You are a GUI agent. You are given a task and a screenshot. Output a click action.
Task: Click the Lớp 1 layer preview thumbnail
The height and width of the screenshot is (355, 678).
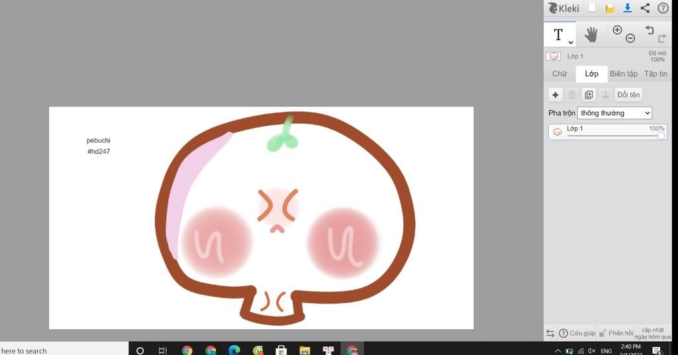coord(553,56)
